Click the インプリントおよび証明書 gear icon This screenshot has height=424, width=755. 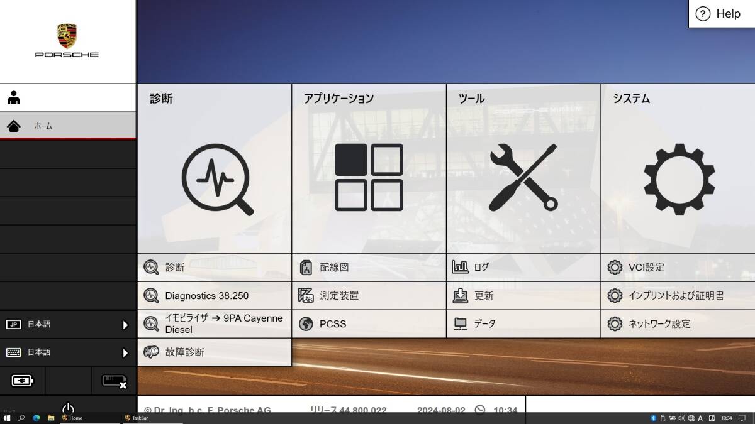615,295
